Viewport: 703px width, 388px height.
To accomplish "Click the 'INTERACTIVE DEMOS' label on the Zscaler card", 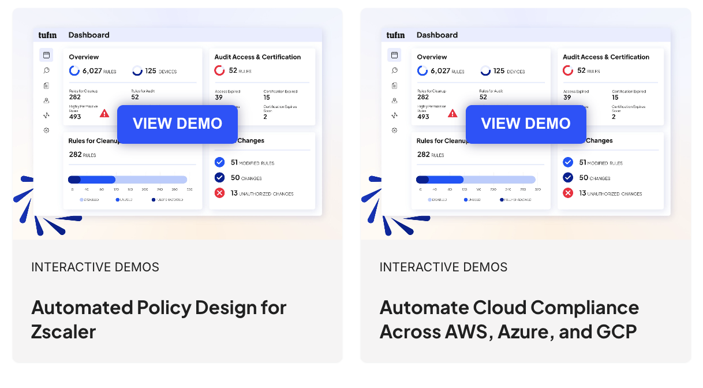I will tap(95, 267).
